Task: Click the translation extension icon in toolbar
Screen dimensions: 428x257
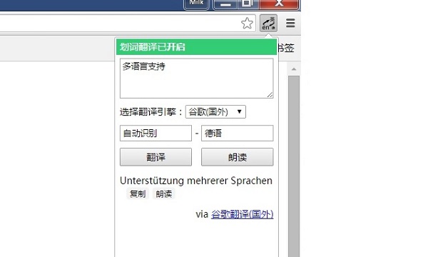Action: click(268, 24)
